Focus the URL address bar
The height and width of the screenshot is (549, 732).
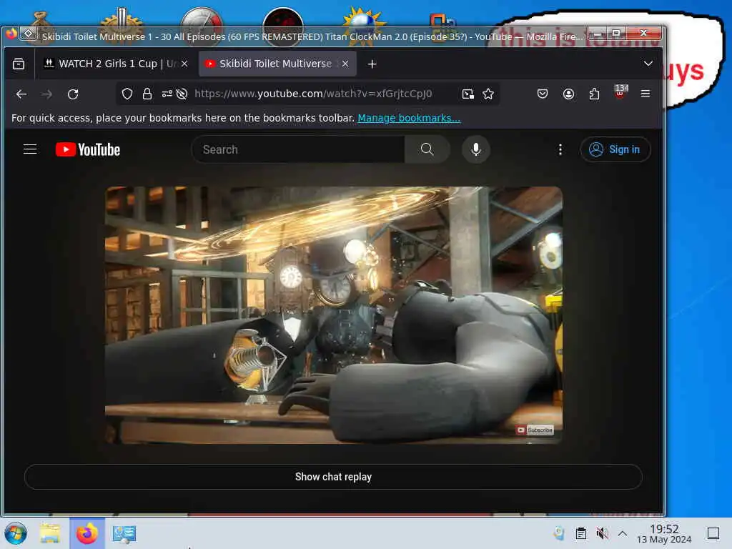[313, 94]
